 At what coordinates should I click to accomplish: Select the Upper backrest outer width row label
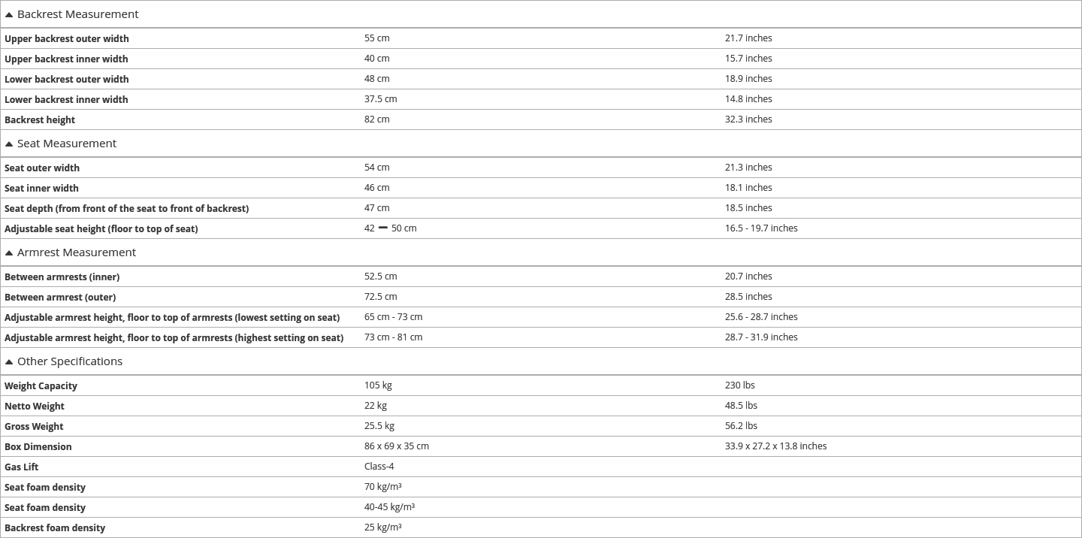pyautogui.click(x=67, y=39)
